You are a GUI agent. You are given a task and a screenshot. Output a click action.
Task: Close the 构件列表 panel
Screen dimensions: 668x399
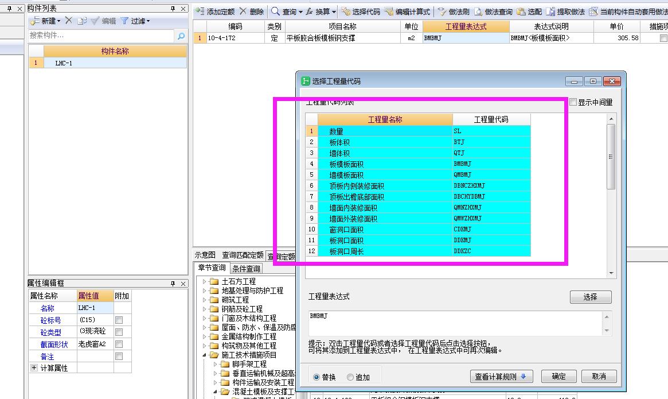pyautogui.click(x=183, y=9)
